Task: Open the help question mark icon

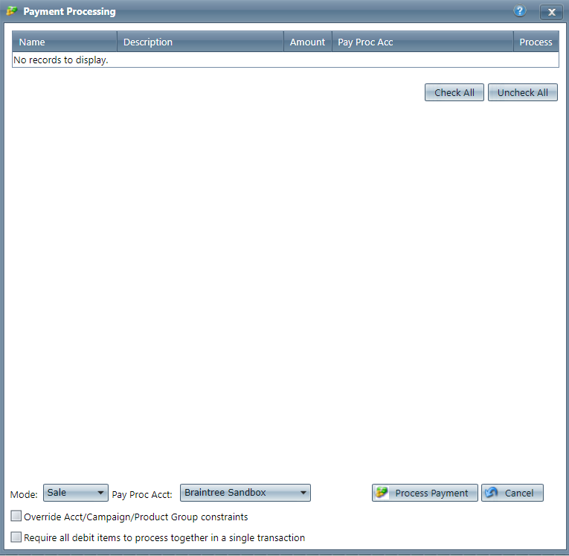Action: (x=520, y=11)
